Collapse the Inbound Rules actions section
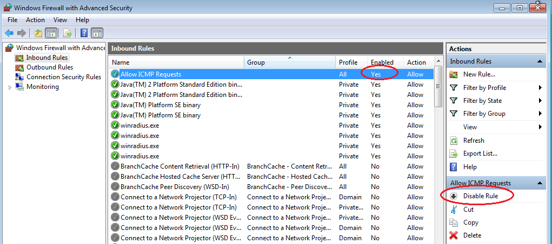Viewport: 552px width, 244px height. click(540, 61)
